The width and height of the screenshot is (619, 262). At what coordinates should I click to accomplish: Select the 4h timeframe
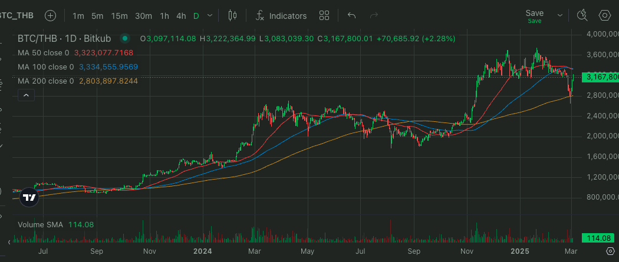(181, 16)
